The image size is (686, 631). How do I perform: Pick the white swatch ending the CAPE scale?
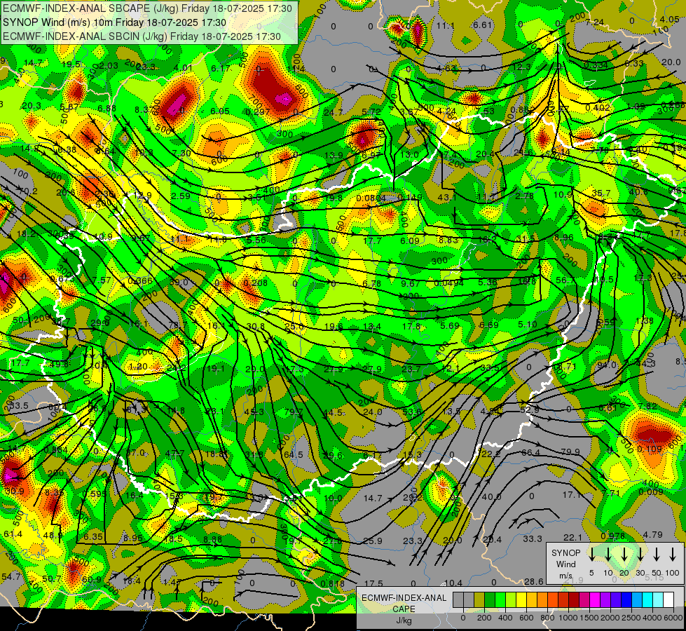(x=668, y=599)
